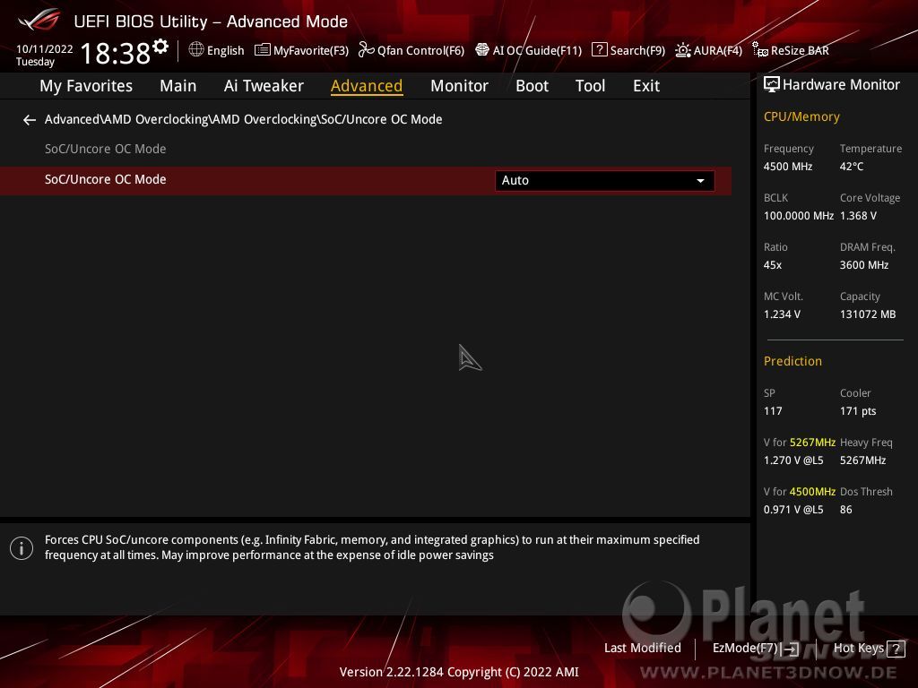Click the EzMode arrow icon
918x688 pixels.
point(791,649)
